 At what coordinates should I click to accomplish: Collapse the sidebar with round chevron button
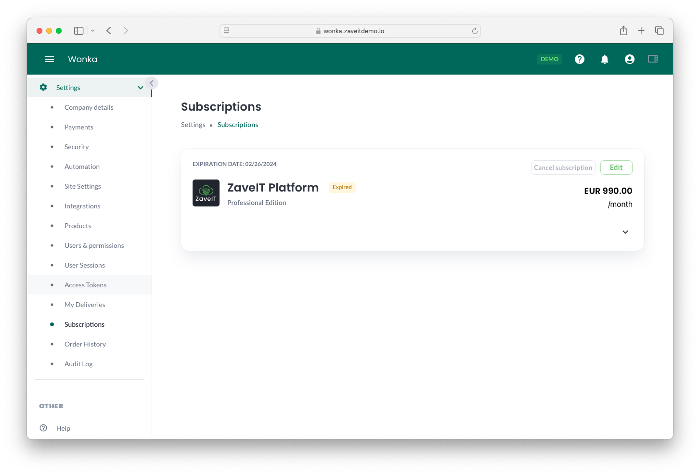[152, 83]
